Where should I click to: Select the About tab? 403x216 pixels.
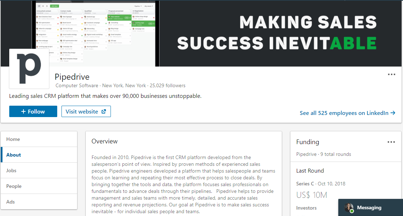pos(14,155)
